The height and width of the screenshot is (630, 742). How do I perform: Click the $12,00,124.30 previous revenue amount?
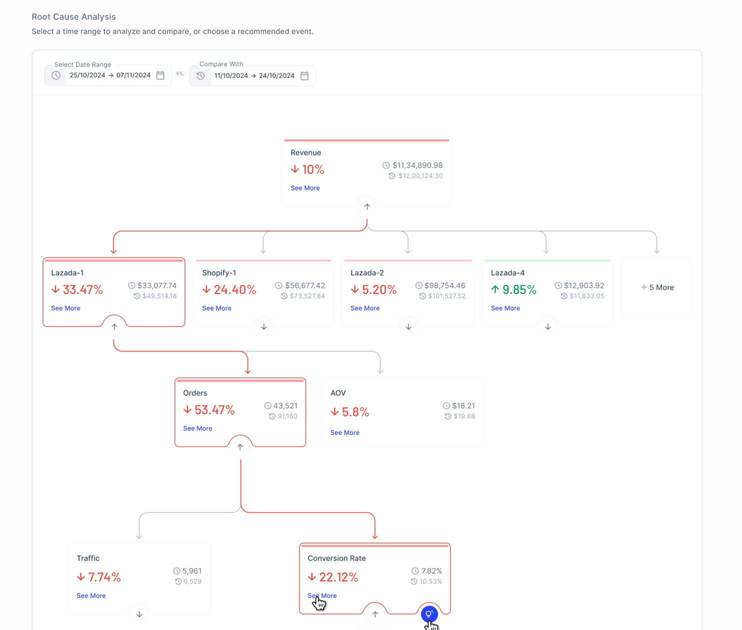pos(420,176)
